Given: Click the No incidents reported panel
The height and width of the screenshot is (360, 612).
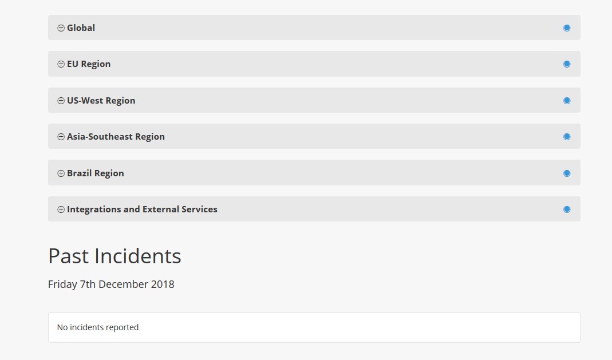Looking at the screenshot, I should pos(314,327).
